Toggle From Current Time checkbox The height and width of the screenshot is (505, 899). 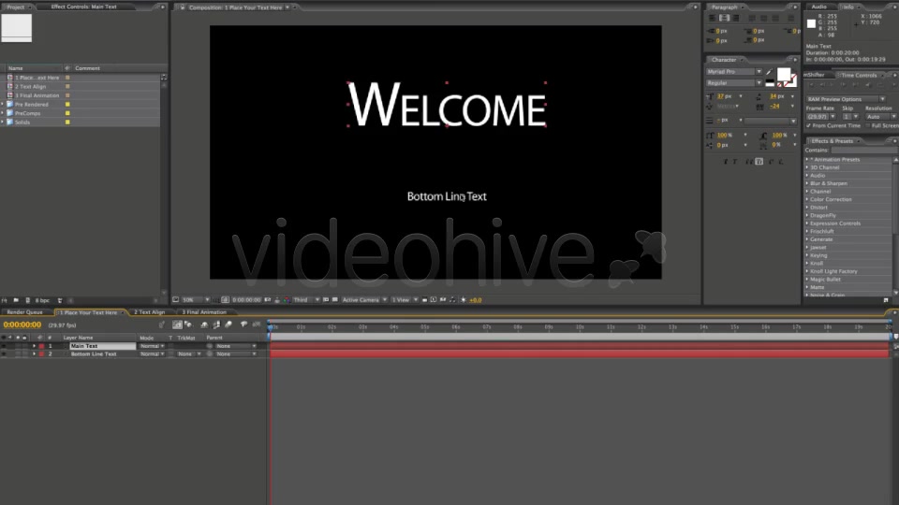[808, 125]
